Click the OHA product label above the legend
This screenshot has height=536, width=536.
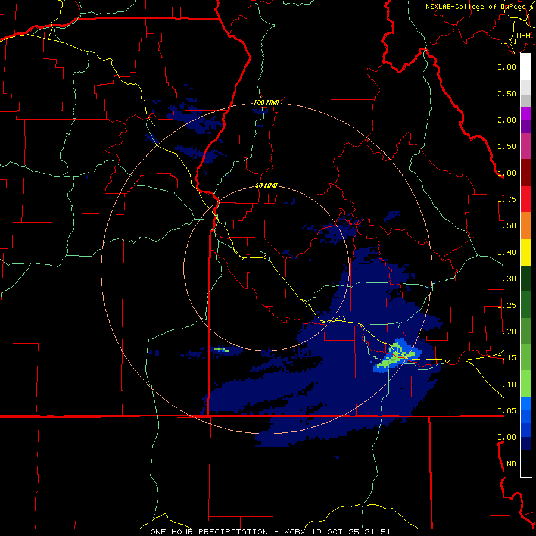pyautogui.click(x=523, y=36)
